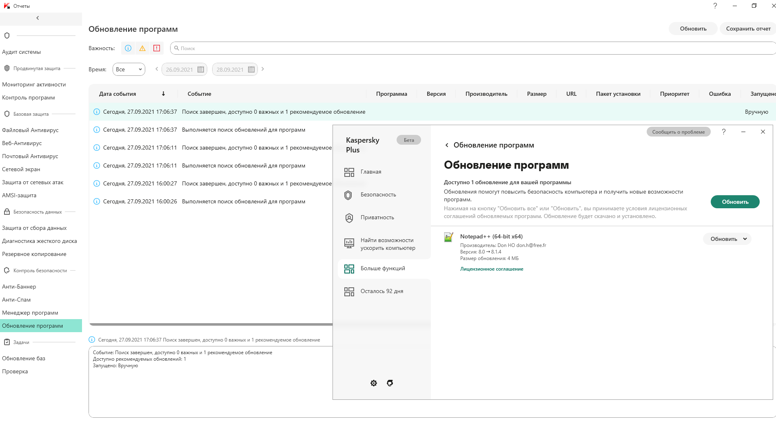776x421 pixels.
Task: Open Менеджер программ report
Action: click(30, 313)
